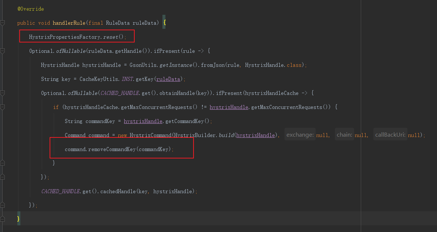
Task: Click the GsonUtils class reference
Action: tap(144, 65)
